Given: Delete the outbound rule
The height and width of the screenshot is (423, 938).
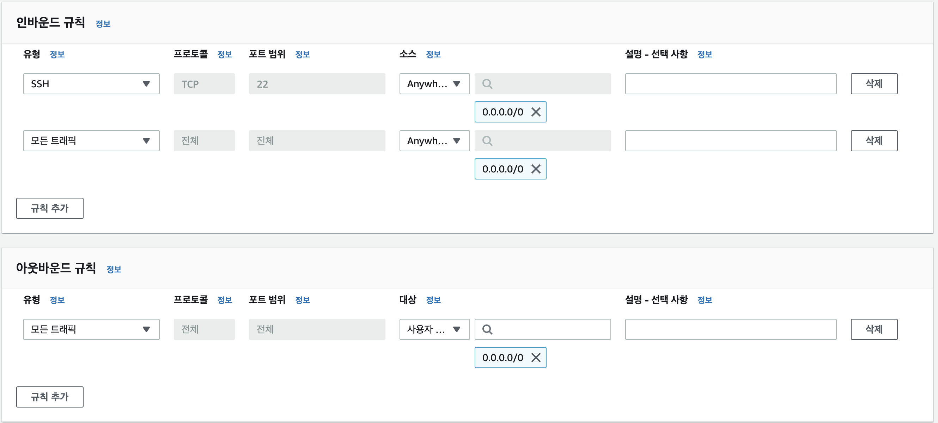Looking at the screenshot, I should (873, 329).
